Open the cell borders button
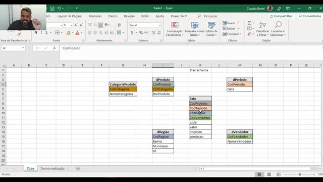The image size is (323, 182). point(58,32)
